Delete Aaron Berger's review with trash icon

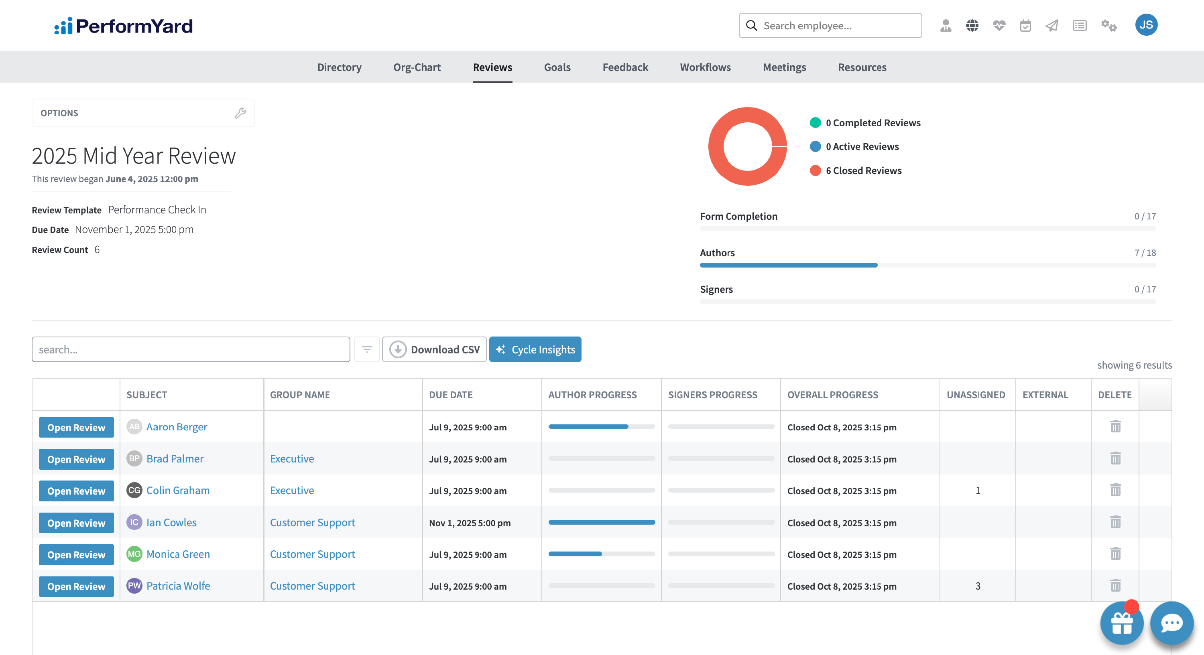click(x=1115, y=426)
